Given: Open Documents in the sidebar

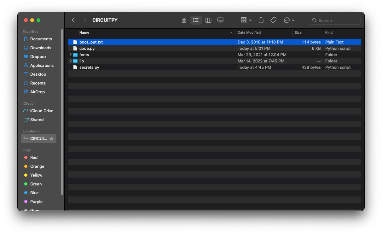Looking at the screenshot, I should (x=40, y=39).
